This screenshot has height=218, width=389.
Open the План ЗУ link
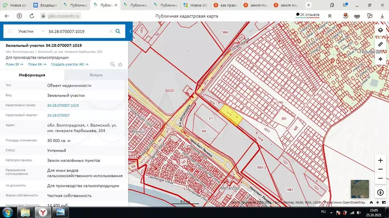14,64
